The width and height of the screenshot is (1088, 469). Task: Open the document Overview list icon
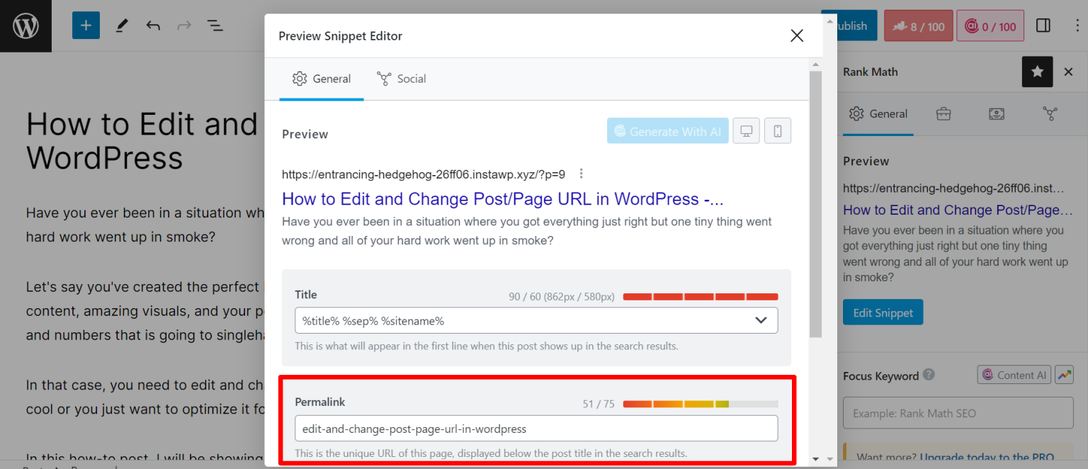(215, 25)
